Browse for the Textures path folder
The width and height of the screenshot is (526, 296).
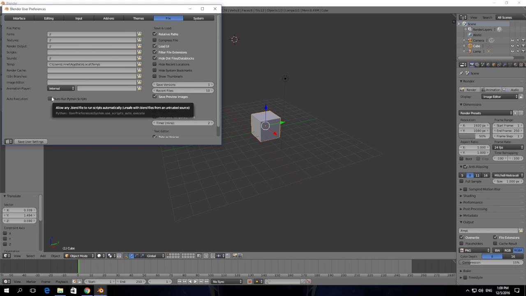coord(139,40)
